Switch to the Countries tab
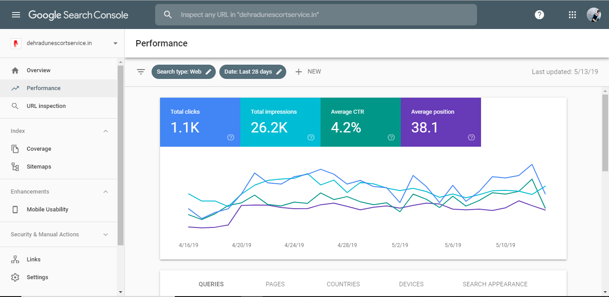 pos(343,284)
